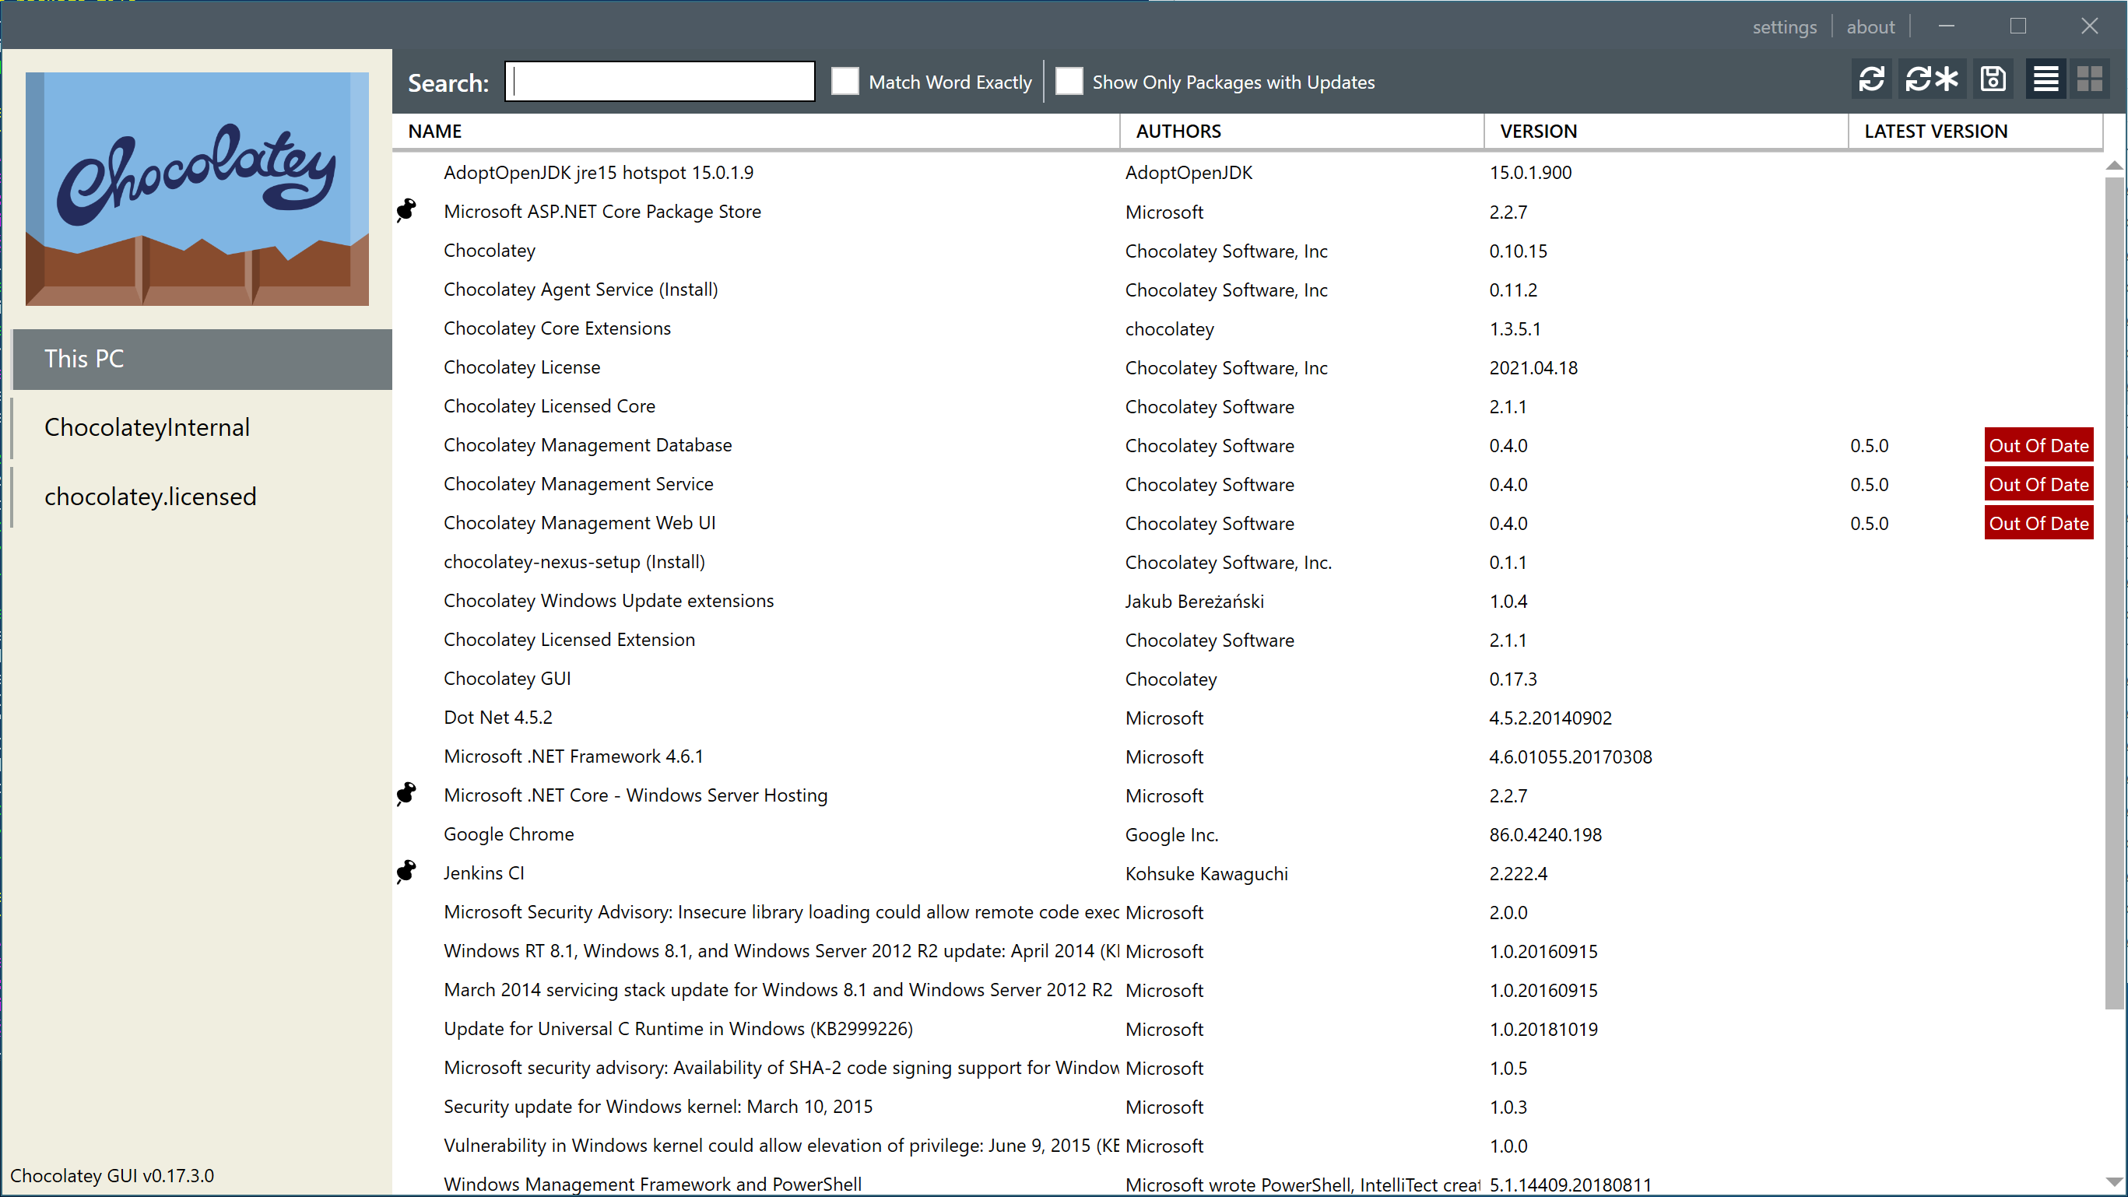The width and height of the screenshot is (2128, 1197).
Task: Select the Chocolatey package row
Action: 1248,251
